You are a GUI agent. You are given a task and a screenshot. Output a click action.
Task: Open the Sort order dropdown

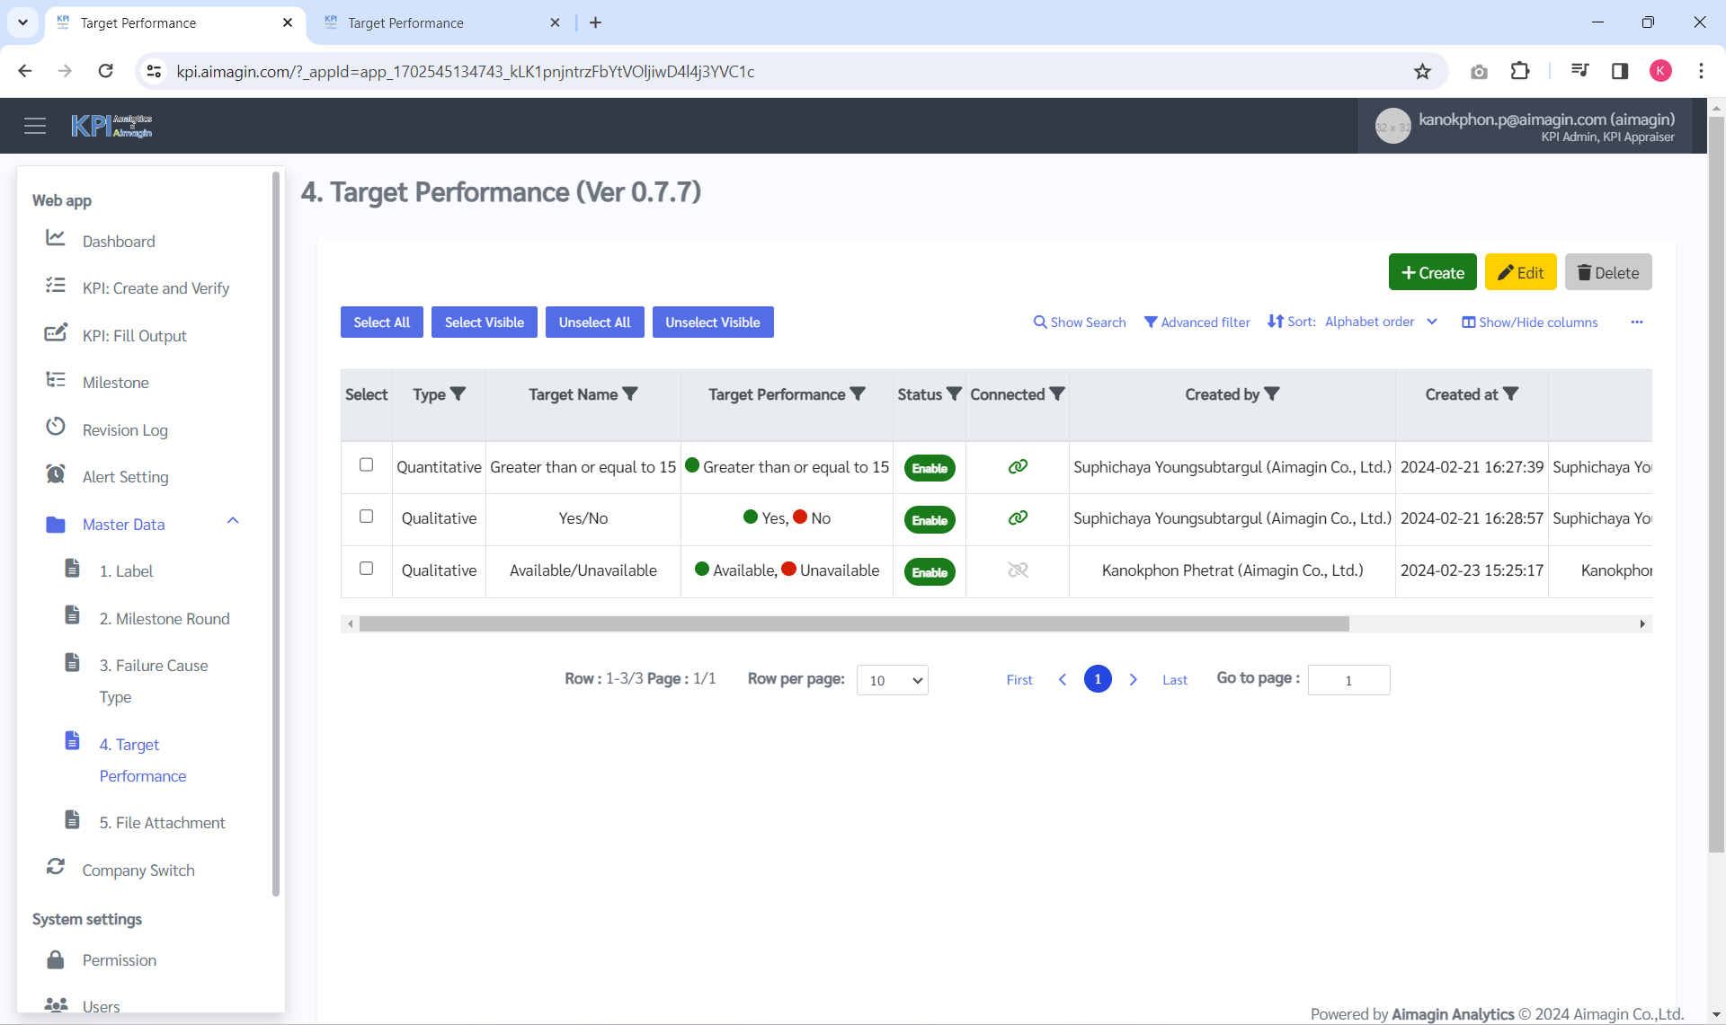click(1382, 322)
